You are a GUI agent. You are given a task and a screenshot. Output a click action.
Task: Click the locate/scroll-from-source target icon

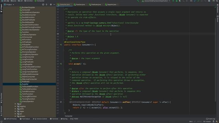(x=43, y=4)
